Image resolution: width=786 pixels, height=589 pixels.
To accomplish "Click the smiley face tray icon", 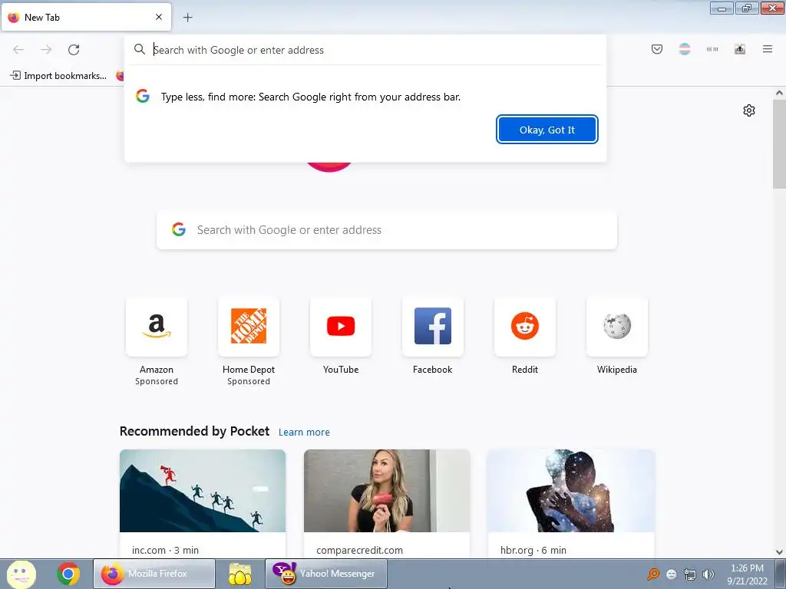I will point(672,574).
